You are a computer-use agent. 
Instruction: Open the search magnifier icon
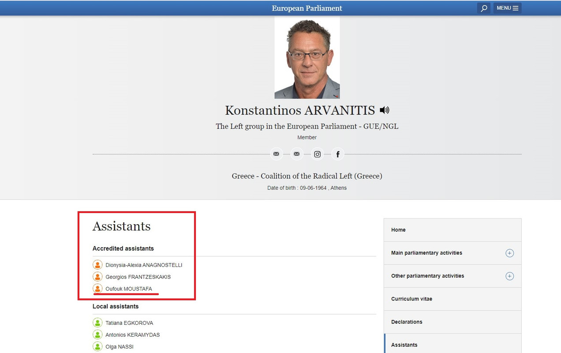click(484, 8)
